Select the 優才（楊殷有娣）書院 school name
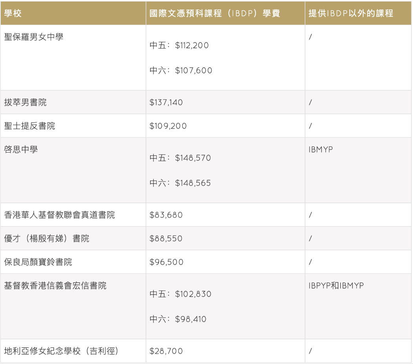The height and width of the screenshot is (364, 413). [47, 238]
